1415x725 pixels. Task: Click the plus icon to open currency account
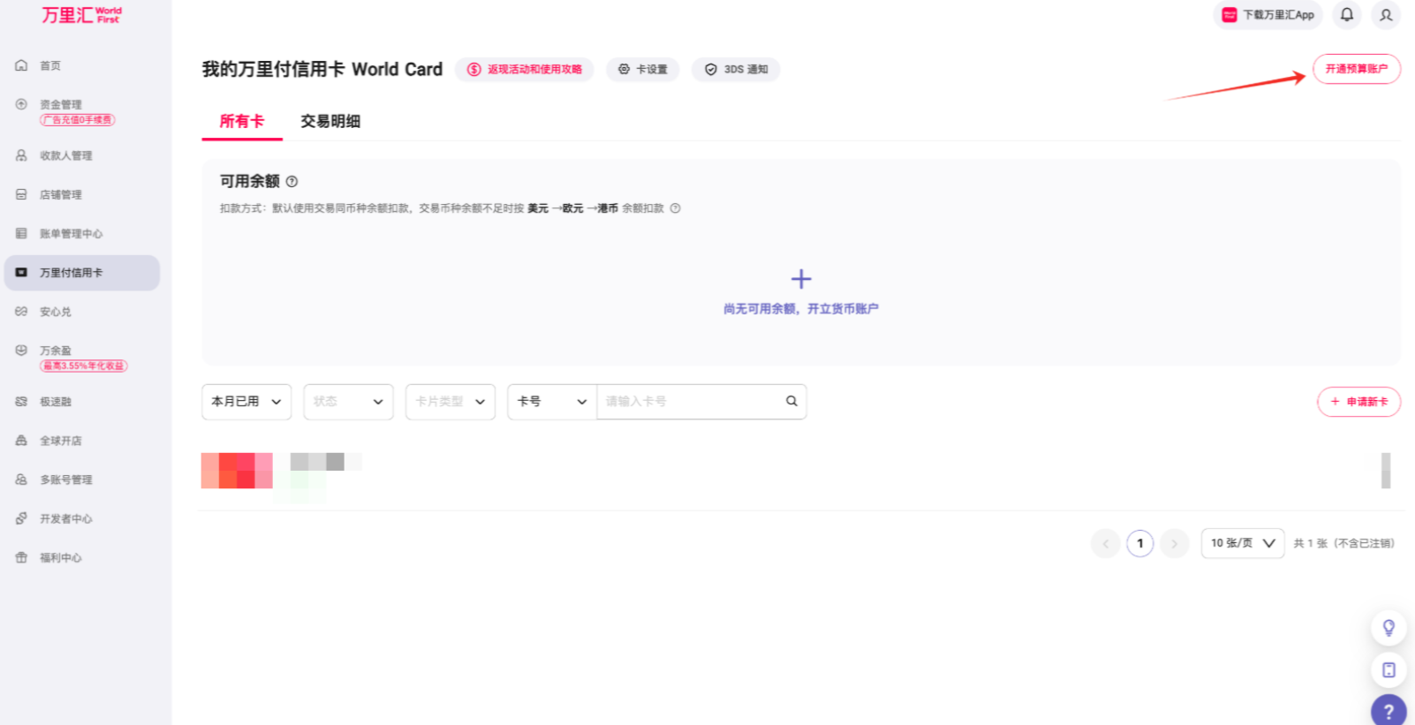click(x=801, y=279)
